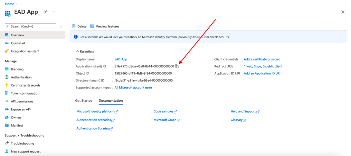Screen dimensions: 351x156
Task: Open the more options ellipsis menu
Action: tap(53, 12)
